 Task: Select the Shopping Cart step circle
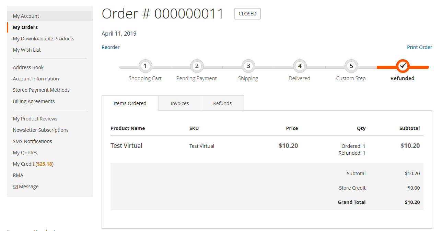[x=145, y=66]
